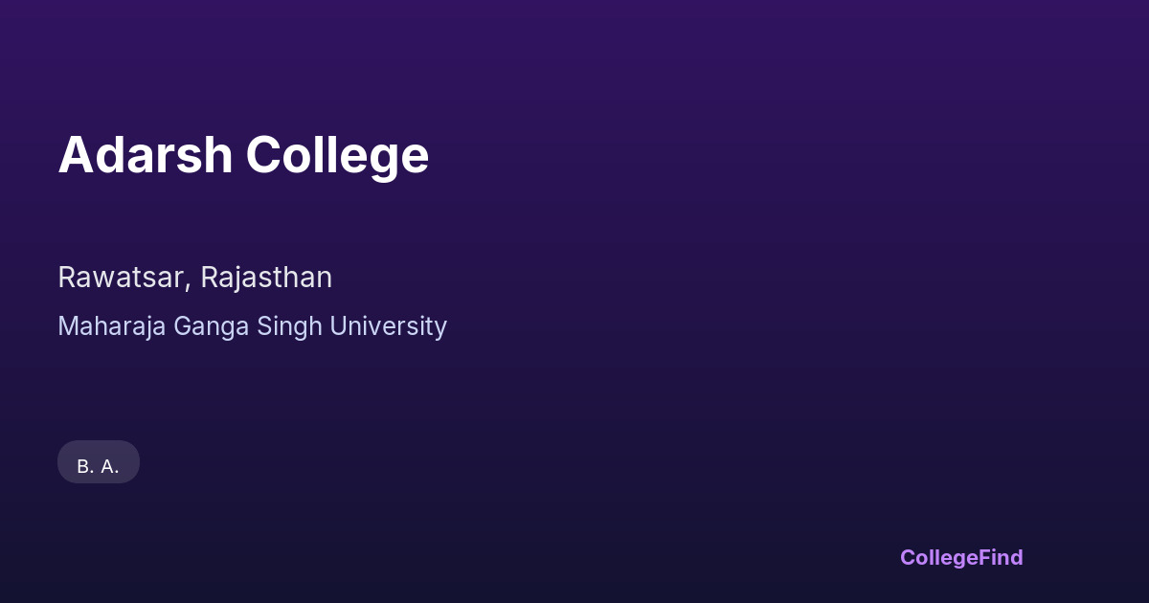Viewport: 1149px width, 603px height.
Task: Click the College part of the CollegeFind logo
Action: [938, 557]
